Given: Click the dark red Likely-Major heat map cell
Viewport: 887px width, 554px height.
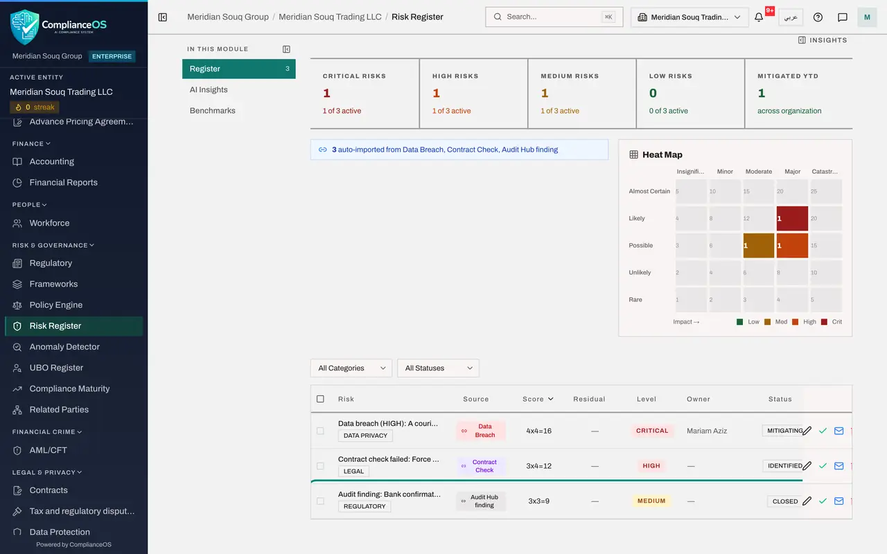Looking at the screenshot, I should [792, 218].
